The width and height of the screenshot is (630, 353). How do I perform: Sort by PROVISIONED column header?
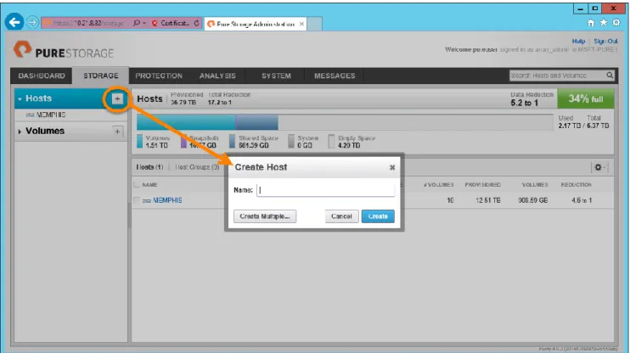[482, 185]
